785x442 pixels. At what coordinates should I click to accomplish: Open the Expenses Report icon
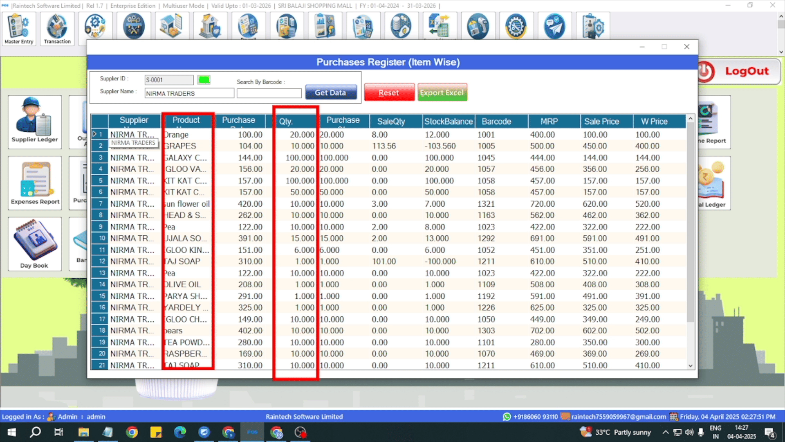tap(35, 183)
